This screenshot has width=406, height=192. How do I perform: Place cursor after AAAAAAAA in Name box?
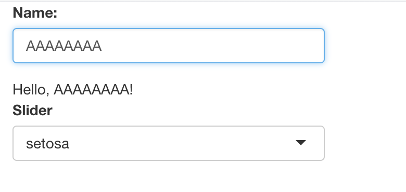[103, 46]
